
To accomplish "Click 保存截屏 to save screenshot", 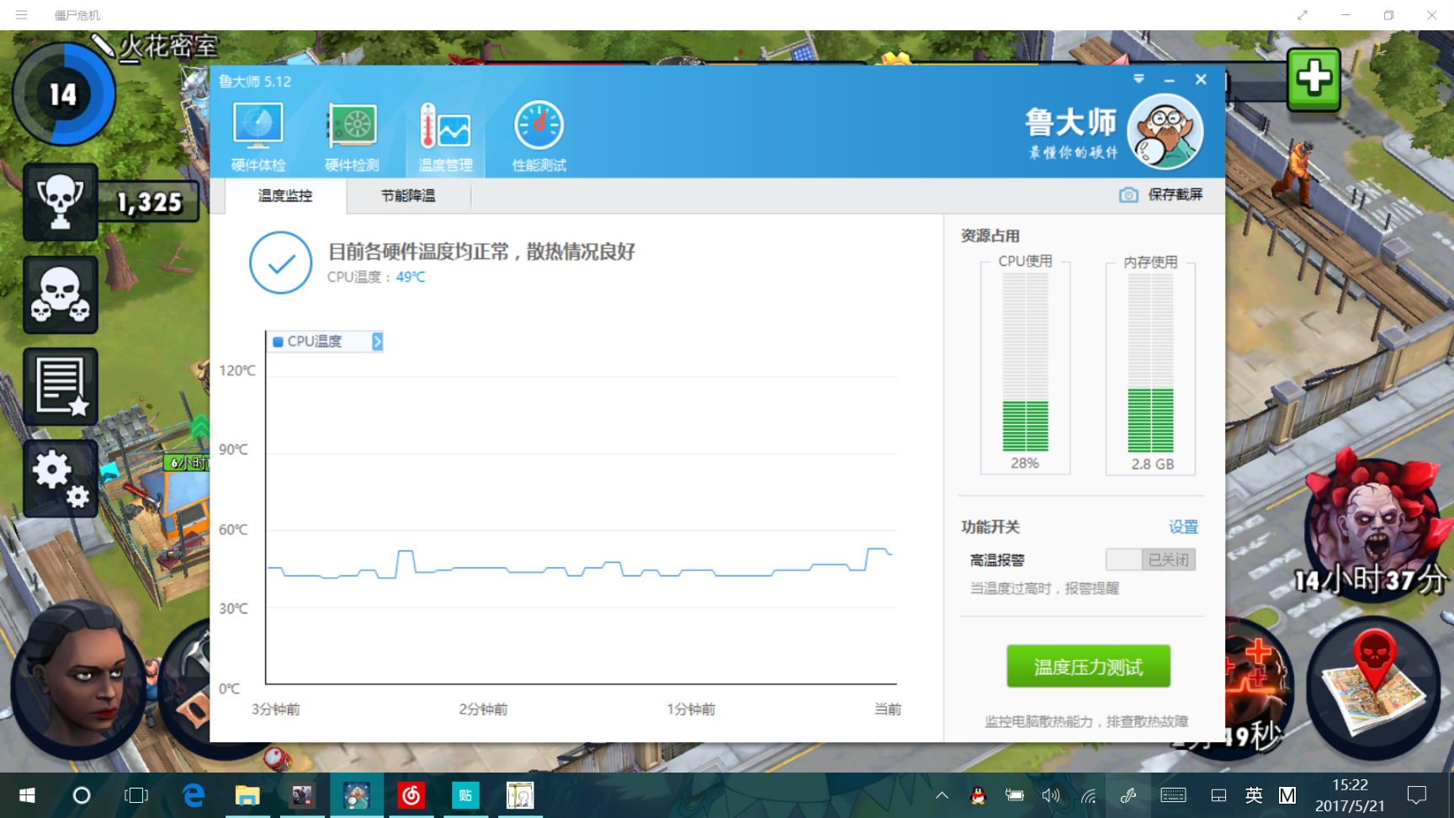I will click(1161, 194).
